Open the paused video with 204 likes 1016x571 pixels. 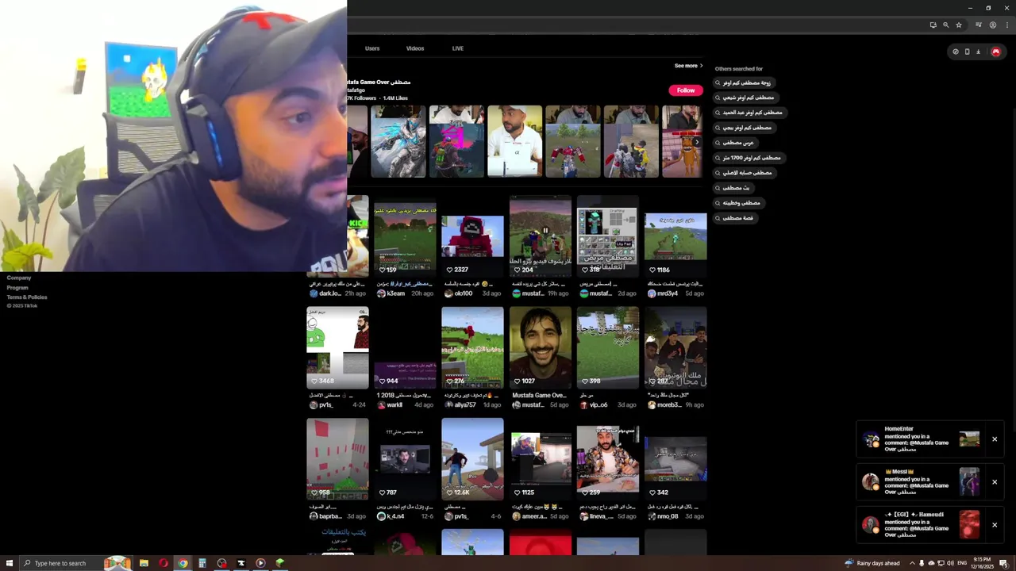click(540, 236)
